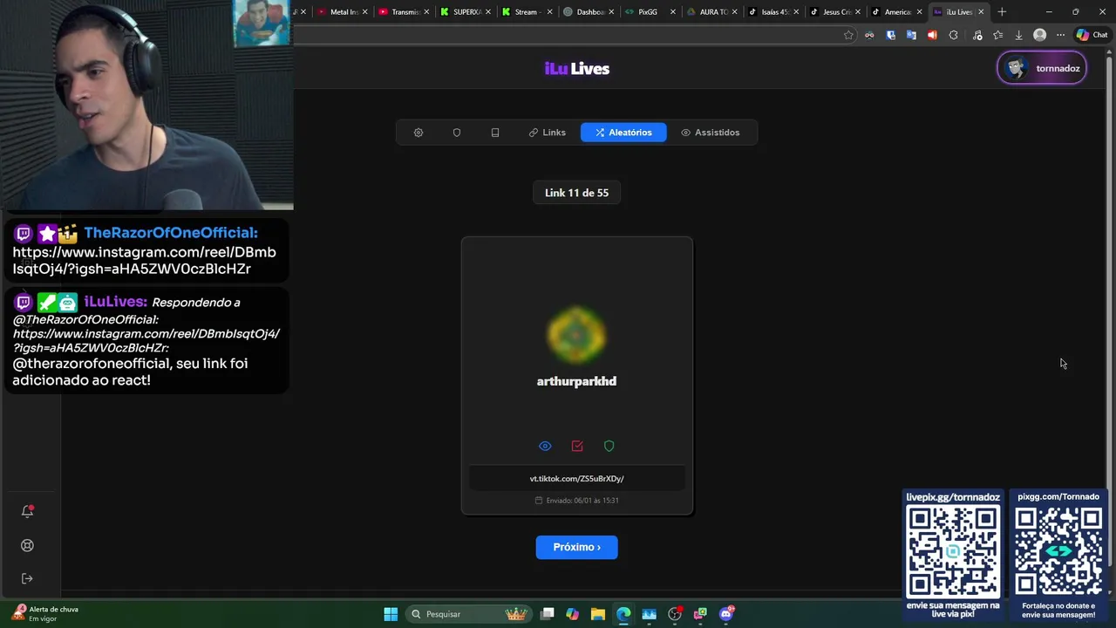Click the pixgg.com/Tornnado QR code
1116x628 pixels.
[x=1058, y=550]
